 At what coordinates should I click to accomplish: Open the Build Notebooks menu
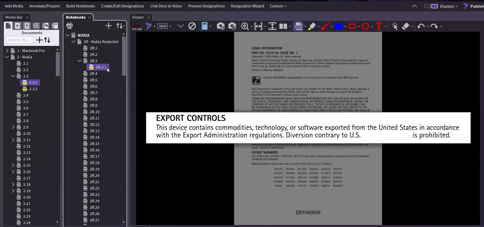coord(81,6)
